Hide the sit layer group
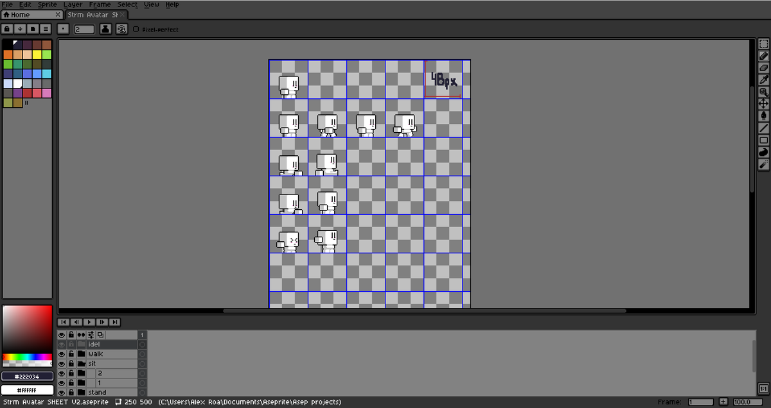This screenshot has width=771, height=408. [62, 364]
